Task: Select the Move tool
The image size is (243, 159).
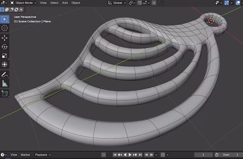Action: [5, 38]
